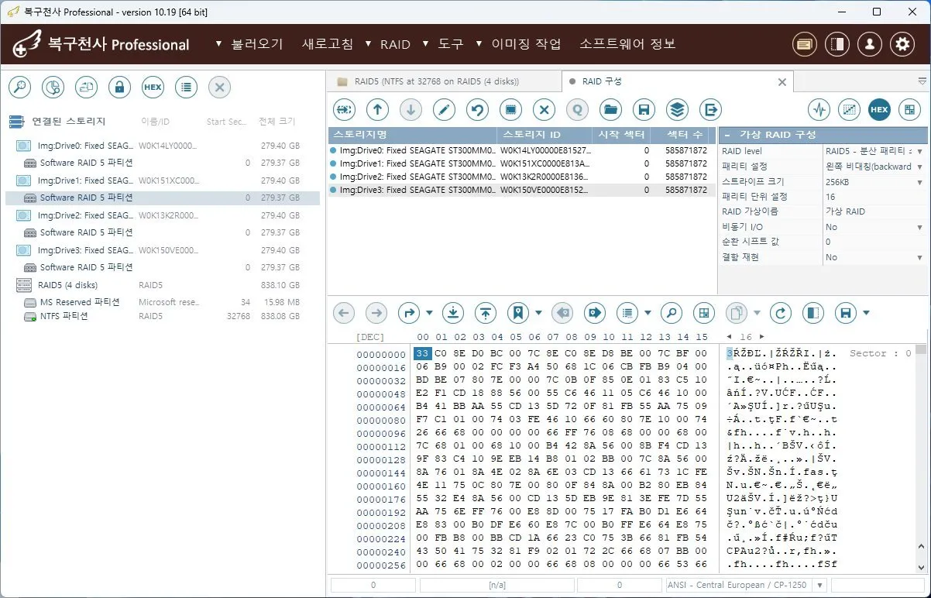
Task: Remove component with the X icon in RAID toolbar
Action: point(544,110)
